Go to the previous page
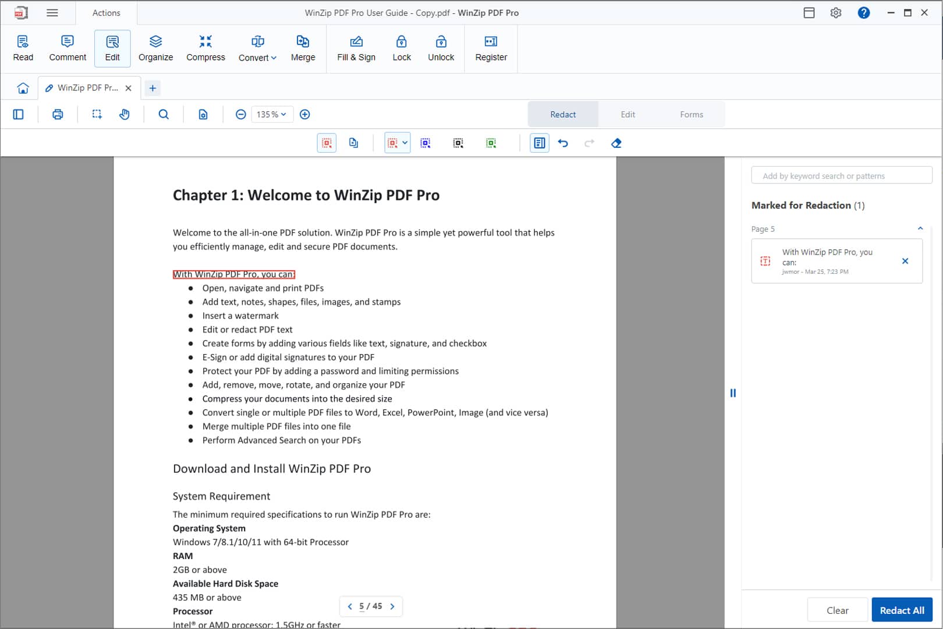Screen dimensions: 943x629 click(350, 606)
